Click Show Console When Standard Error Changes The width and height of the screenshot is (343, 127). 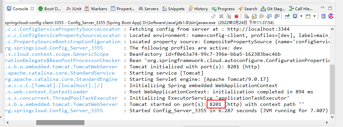(277, 16)
